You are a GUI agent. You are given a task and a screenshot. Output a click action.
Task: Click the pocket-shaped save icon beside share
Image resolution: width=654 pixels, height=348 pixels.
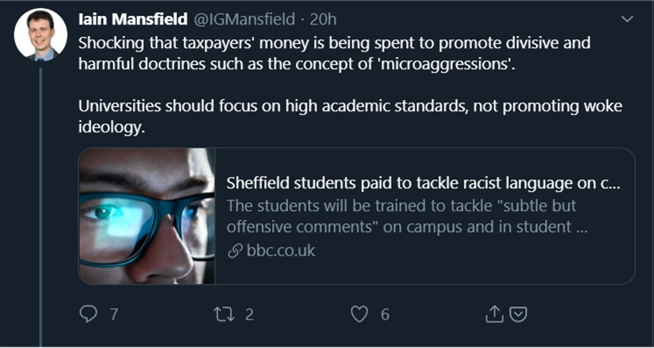519,314
